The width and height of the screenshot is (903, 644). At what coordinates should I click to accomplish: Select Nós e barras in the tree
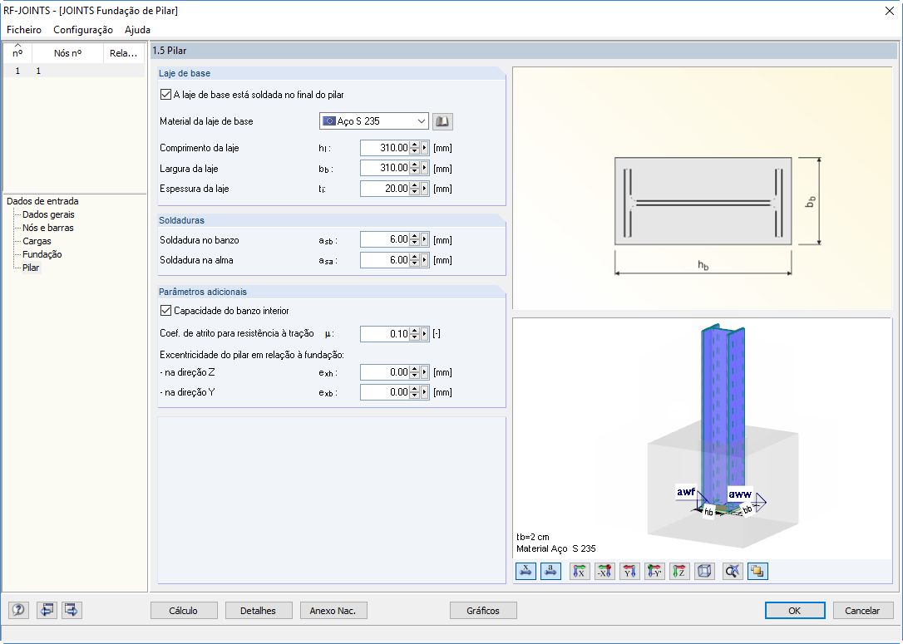point(47,228)
